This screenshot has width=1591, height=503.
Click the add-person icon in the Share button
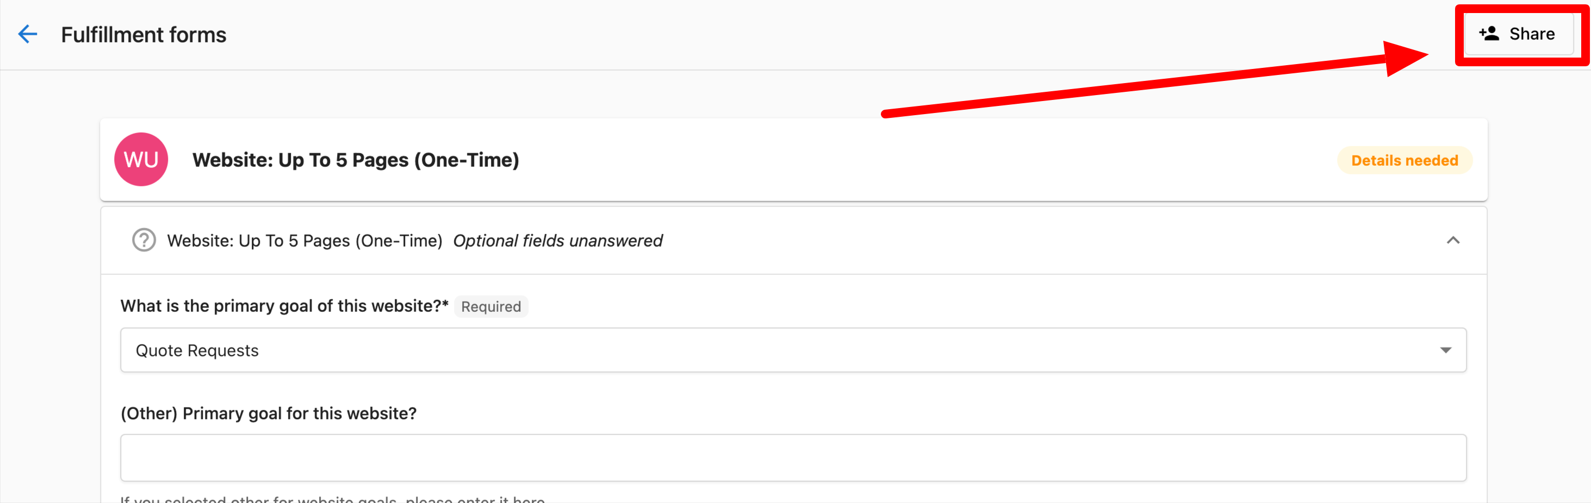click(1490, 34)
